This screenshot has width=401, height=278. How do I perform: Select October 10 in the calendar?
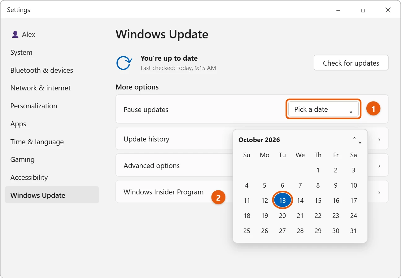[x=354, y=185]
